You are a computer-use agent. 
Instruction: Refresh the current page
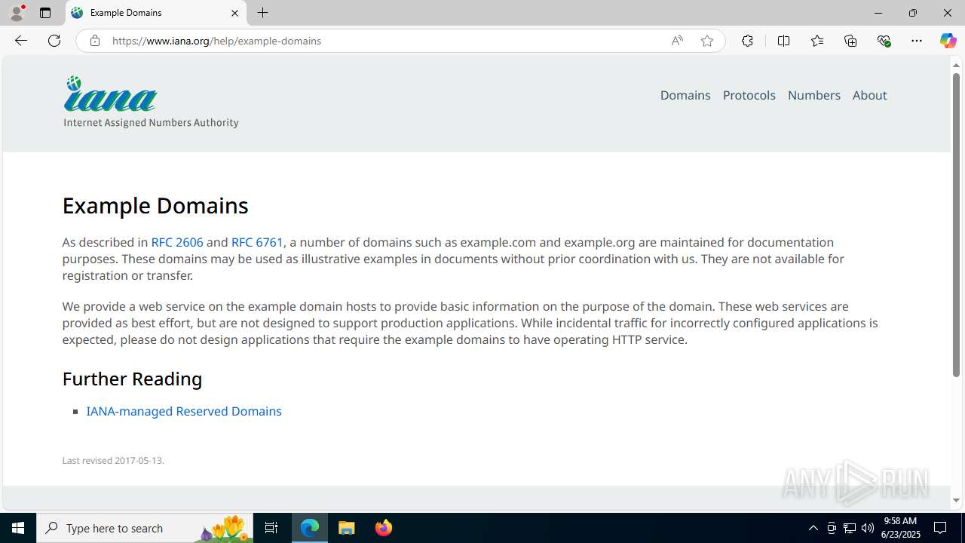point(54,41)
